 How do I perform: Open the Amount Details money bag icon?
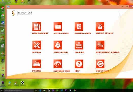tap(100, 27)
